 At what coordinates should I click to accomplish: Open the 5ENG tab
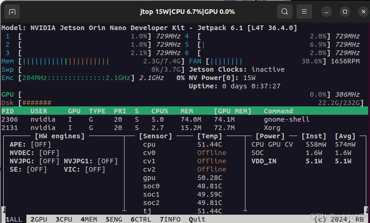click(114, 219)
